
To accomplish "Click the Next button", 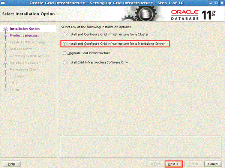I will 174,164.
